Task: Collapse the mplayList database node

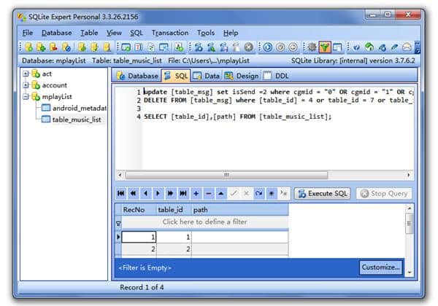Action: click(x=26, y=97)
